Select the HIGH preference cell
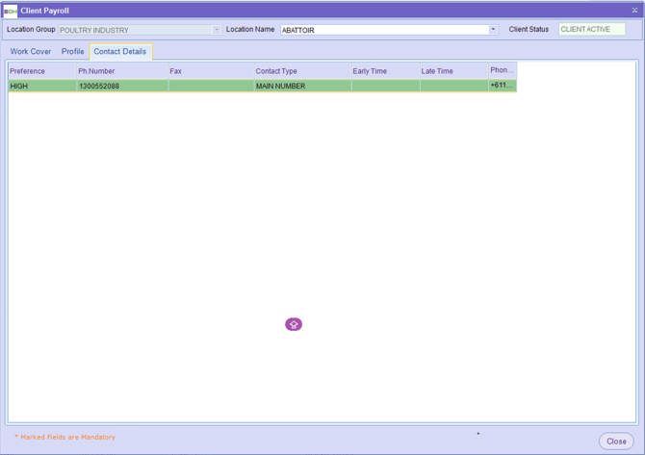This screenshot has width=645, height=455. (41, 86)
